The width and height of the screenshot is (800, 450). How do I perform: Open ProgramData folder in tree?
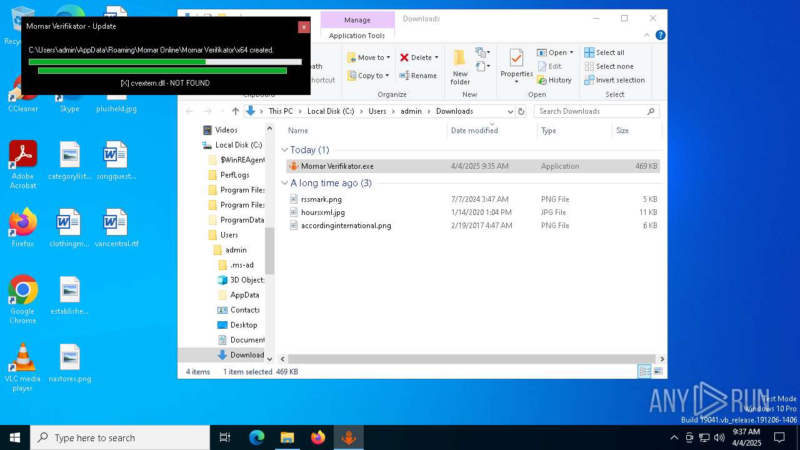tap(242, 220)
